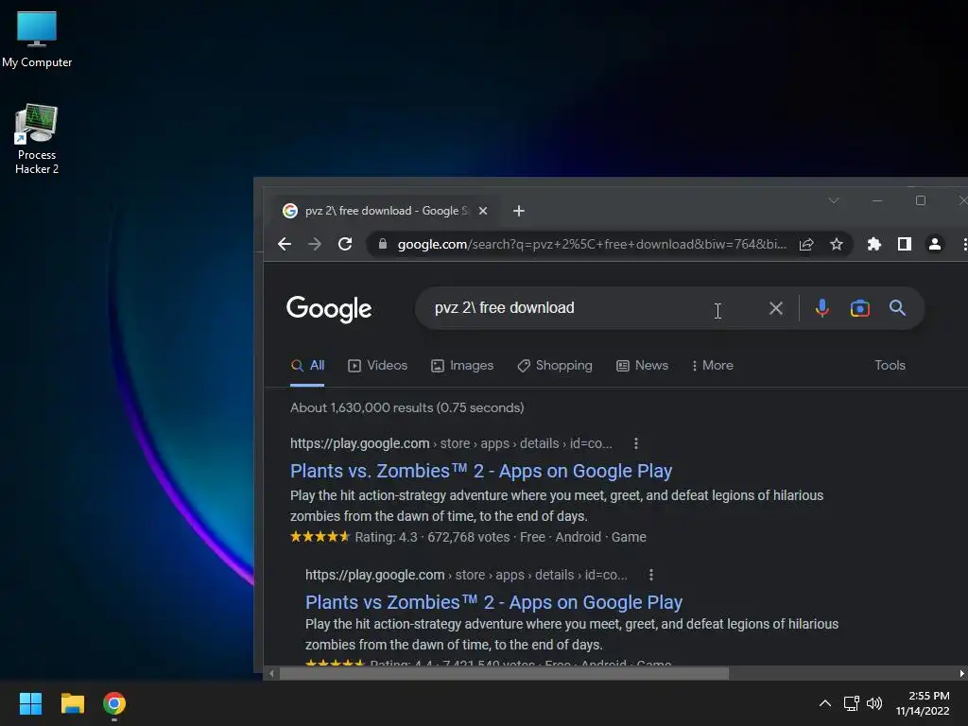Go back using Chrome's back arrow
This screenshot has width=968, height=726.
284,245
